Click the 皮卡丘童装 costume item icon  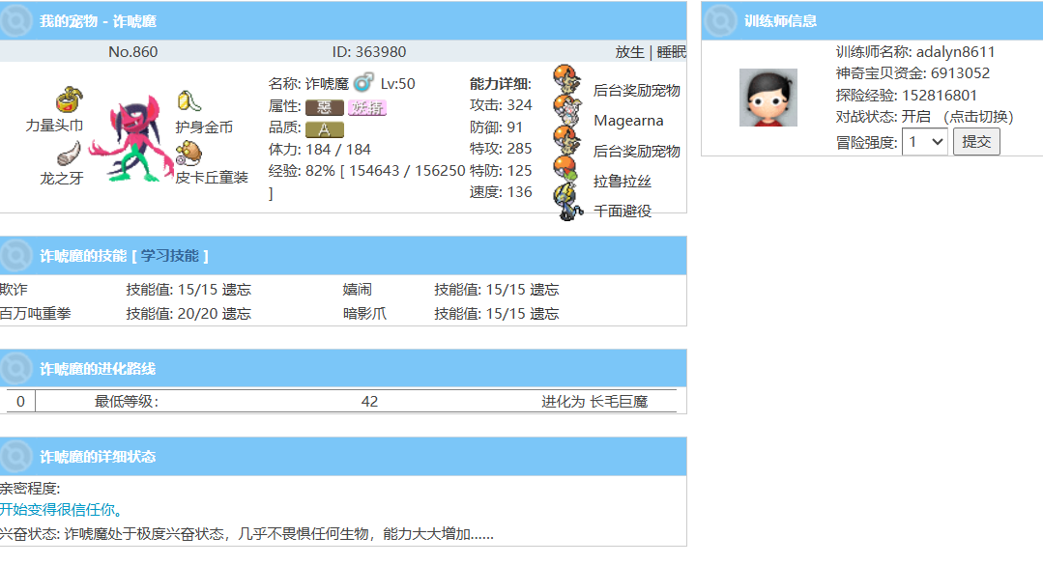click(188, 153)
